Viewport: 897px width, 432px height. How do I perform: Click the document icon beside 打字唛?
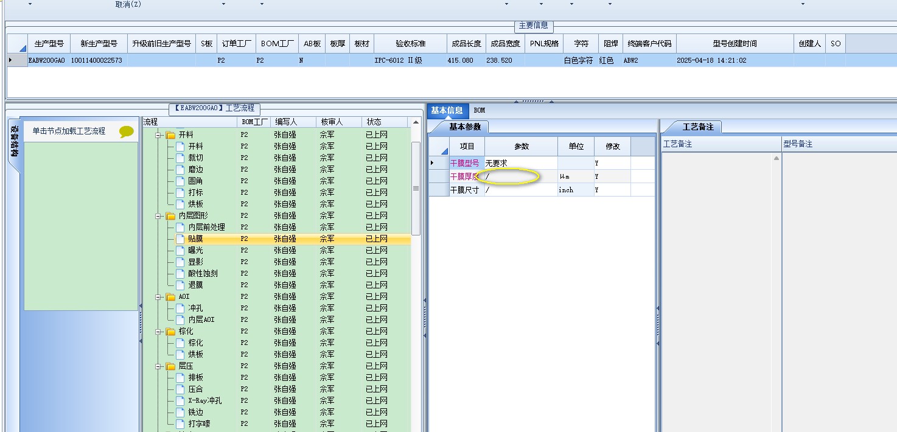click(x=180, y=423)
